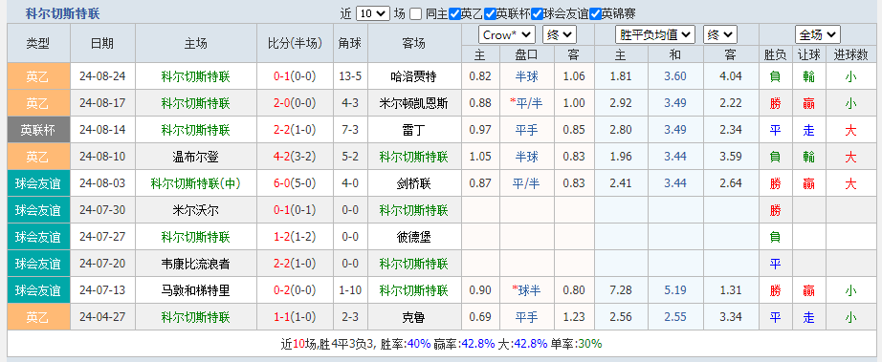
Task: Open home team 米尔沃尔
Action: click(195, 210)
